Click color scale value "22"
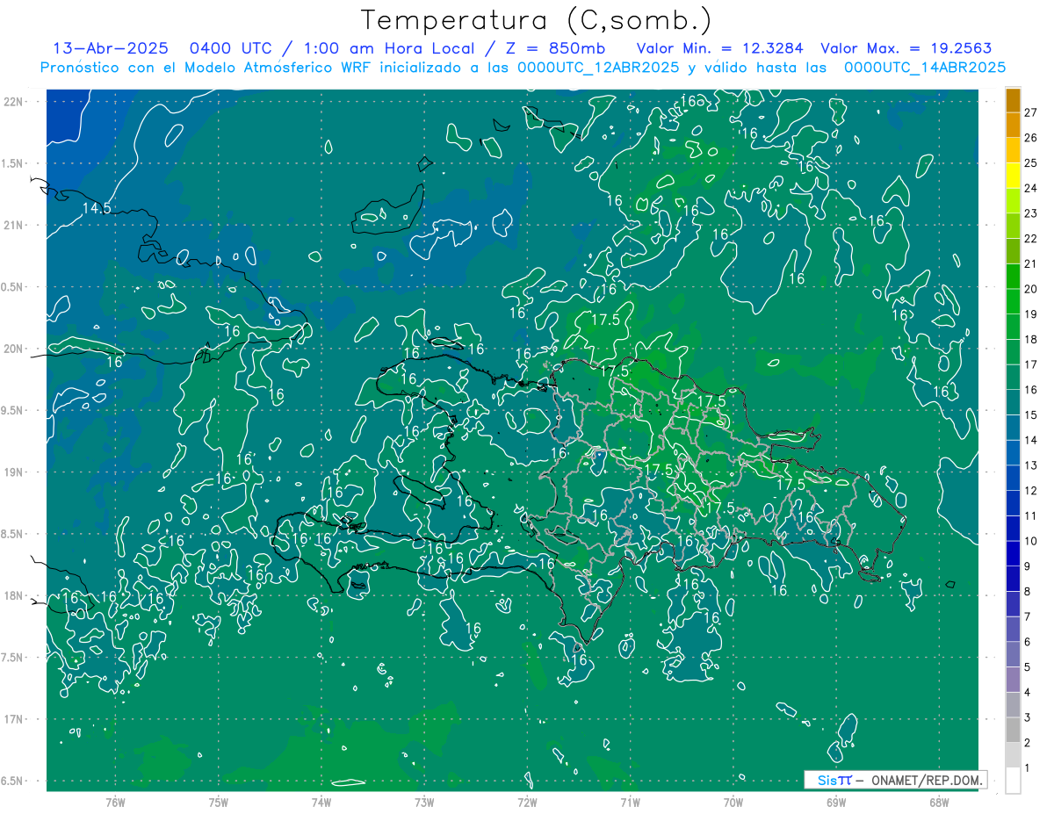This screenshot has height=814, width=1054. [x=1031, y=239]
